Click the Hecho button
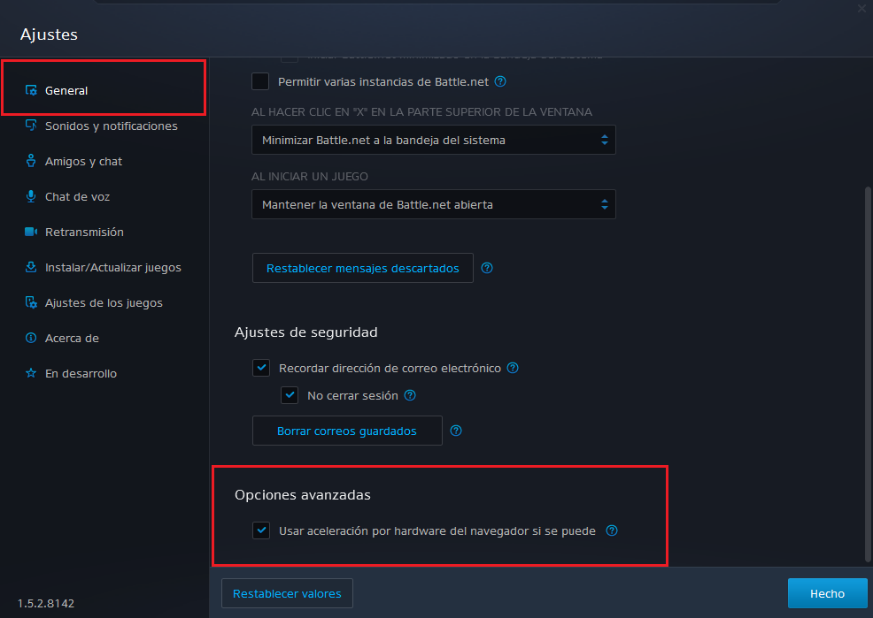873x618 pixels. (827, 593)
